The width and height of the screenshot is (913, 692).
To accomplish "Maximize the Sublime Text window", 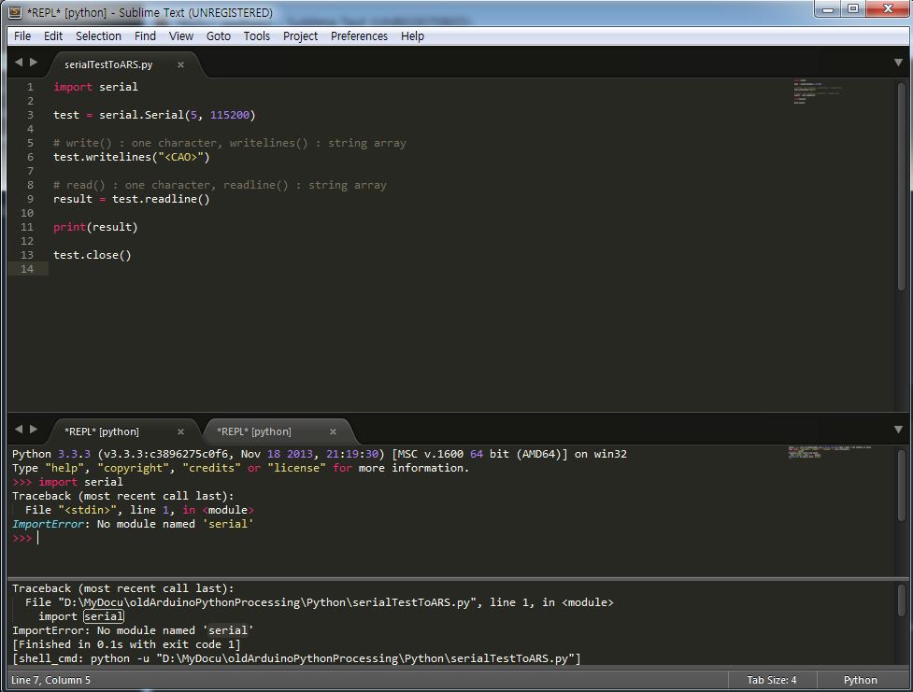I will (x=853, y=9).
